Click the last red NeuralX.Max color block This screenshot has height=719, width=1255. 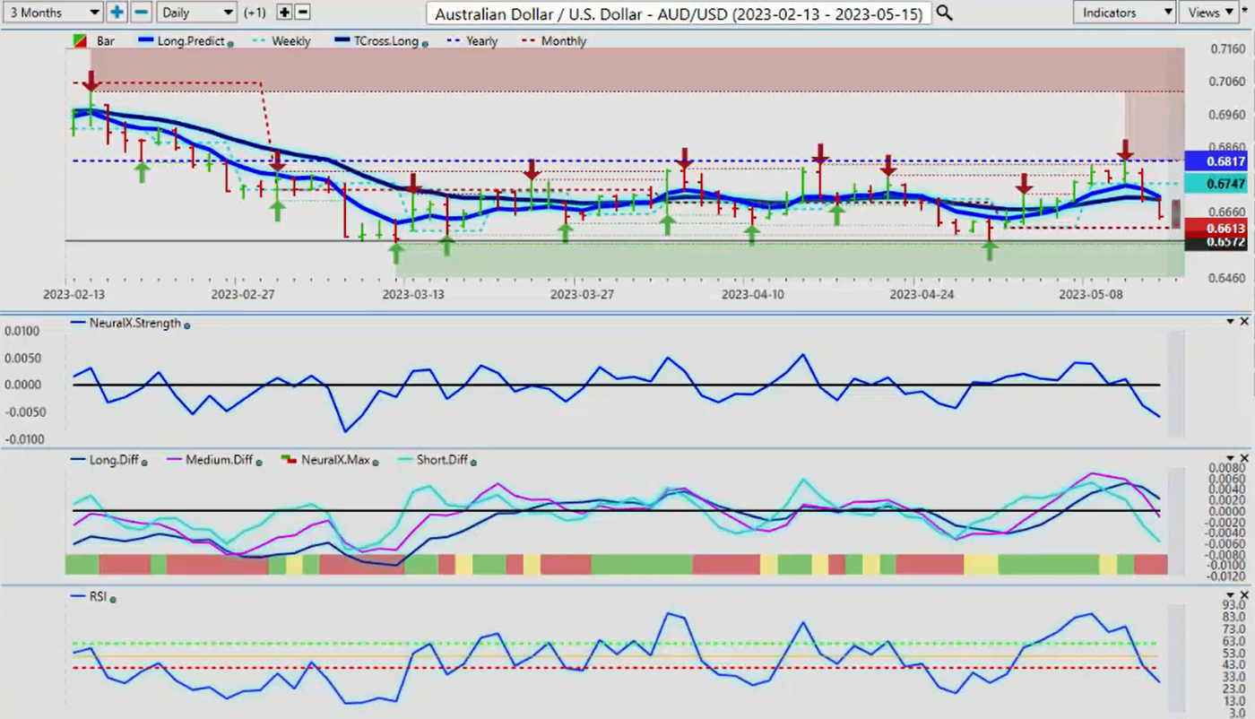[x=1151, y=565]
